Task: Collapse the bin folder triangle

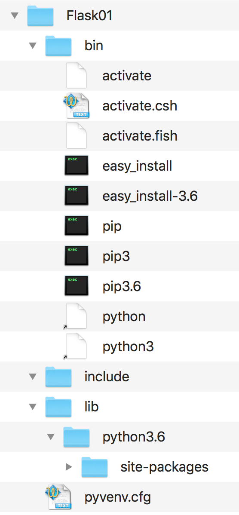Action: 33,45
